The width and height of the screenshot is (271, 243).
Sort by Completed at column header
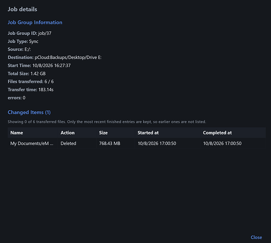click(217, 133)
